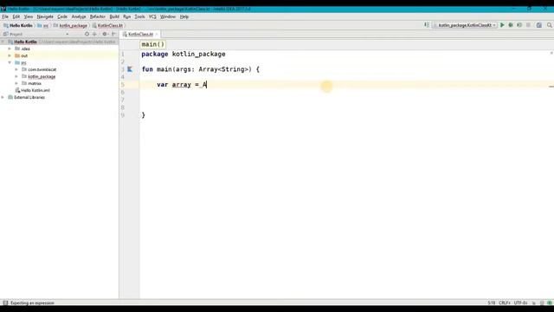Start debugging with the bug icon
The height and width of the screenshot is (312, 554).
point(511,25)
